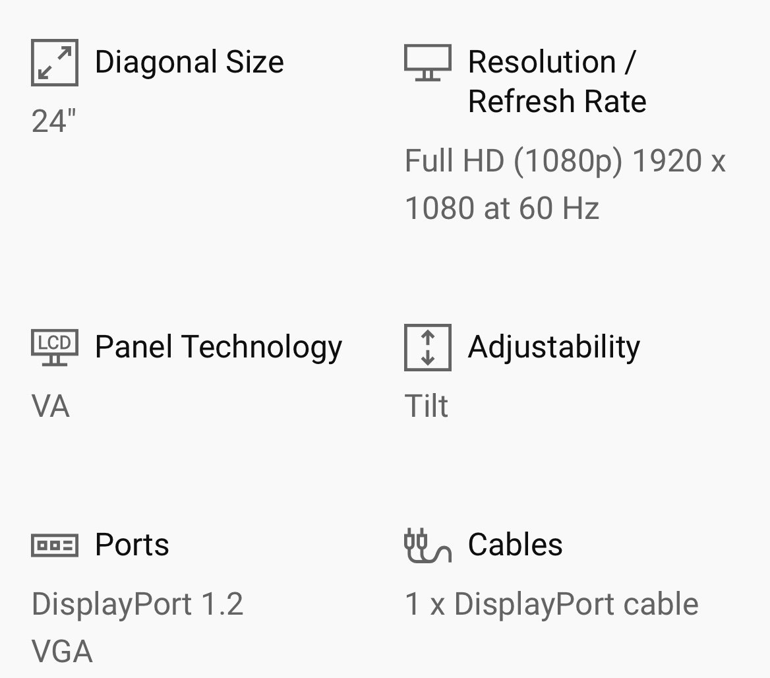770x678 pixels.
Task: Click the Adjustability heading
Action: [554, 348]
